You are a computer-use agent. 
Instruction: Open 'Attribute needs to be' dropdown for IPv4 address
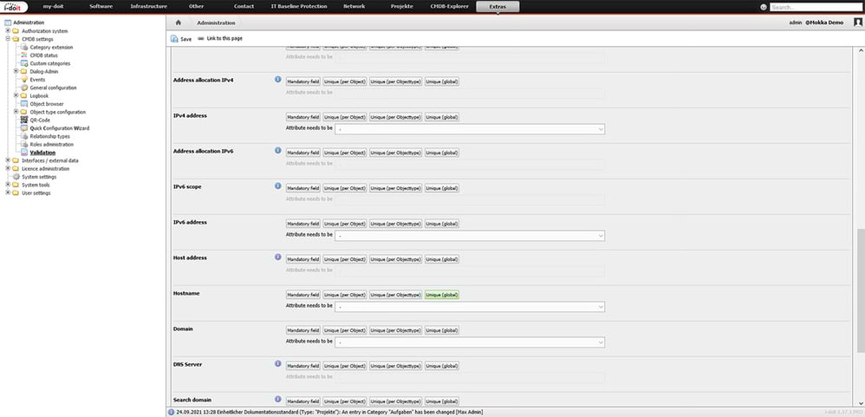tap(470, 129)
